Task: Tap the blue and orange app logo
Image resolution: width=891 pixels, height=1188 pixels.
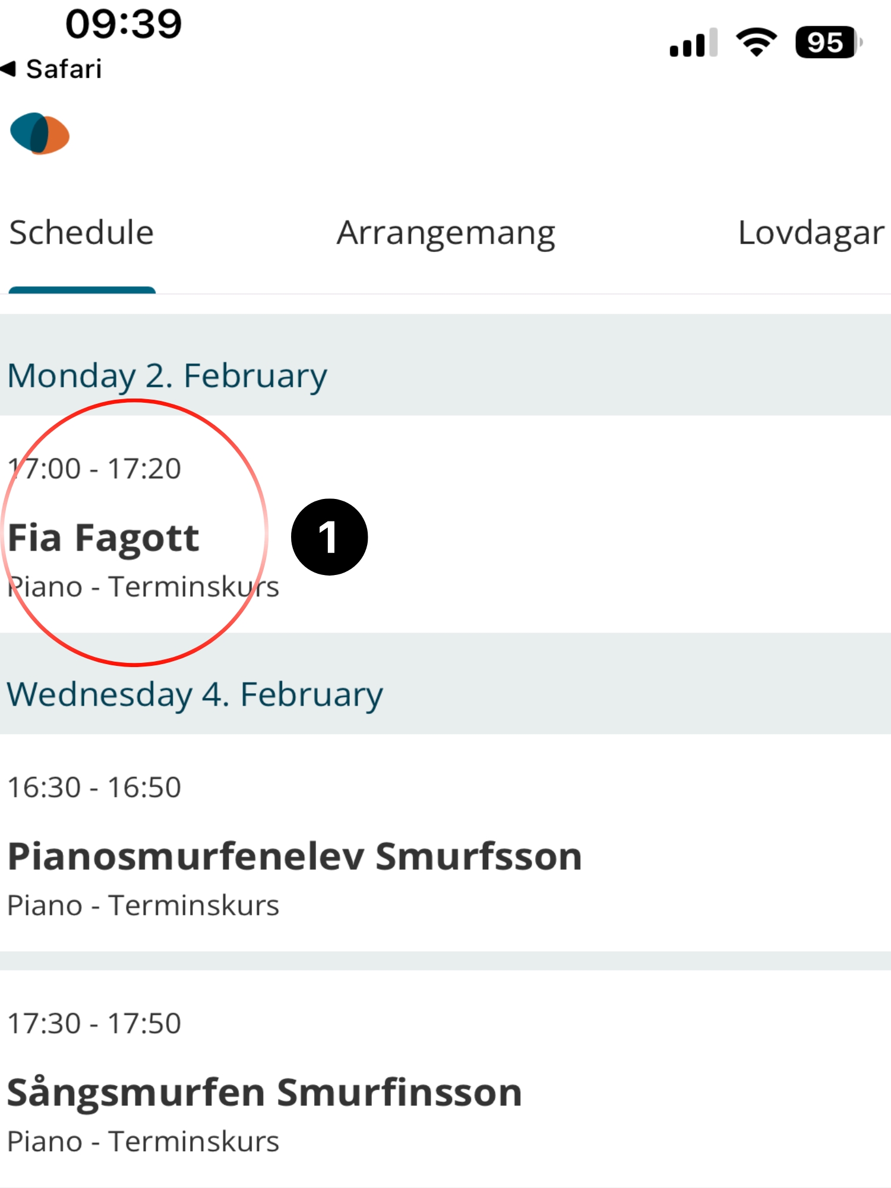Action: (x=40, y=133)
